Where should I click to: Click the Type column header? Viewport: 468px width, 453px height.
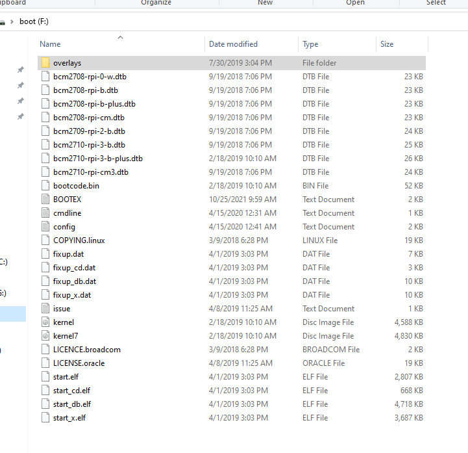[310, 44]
